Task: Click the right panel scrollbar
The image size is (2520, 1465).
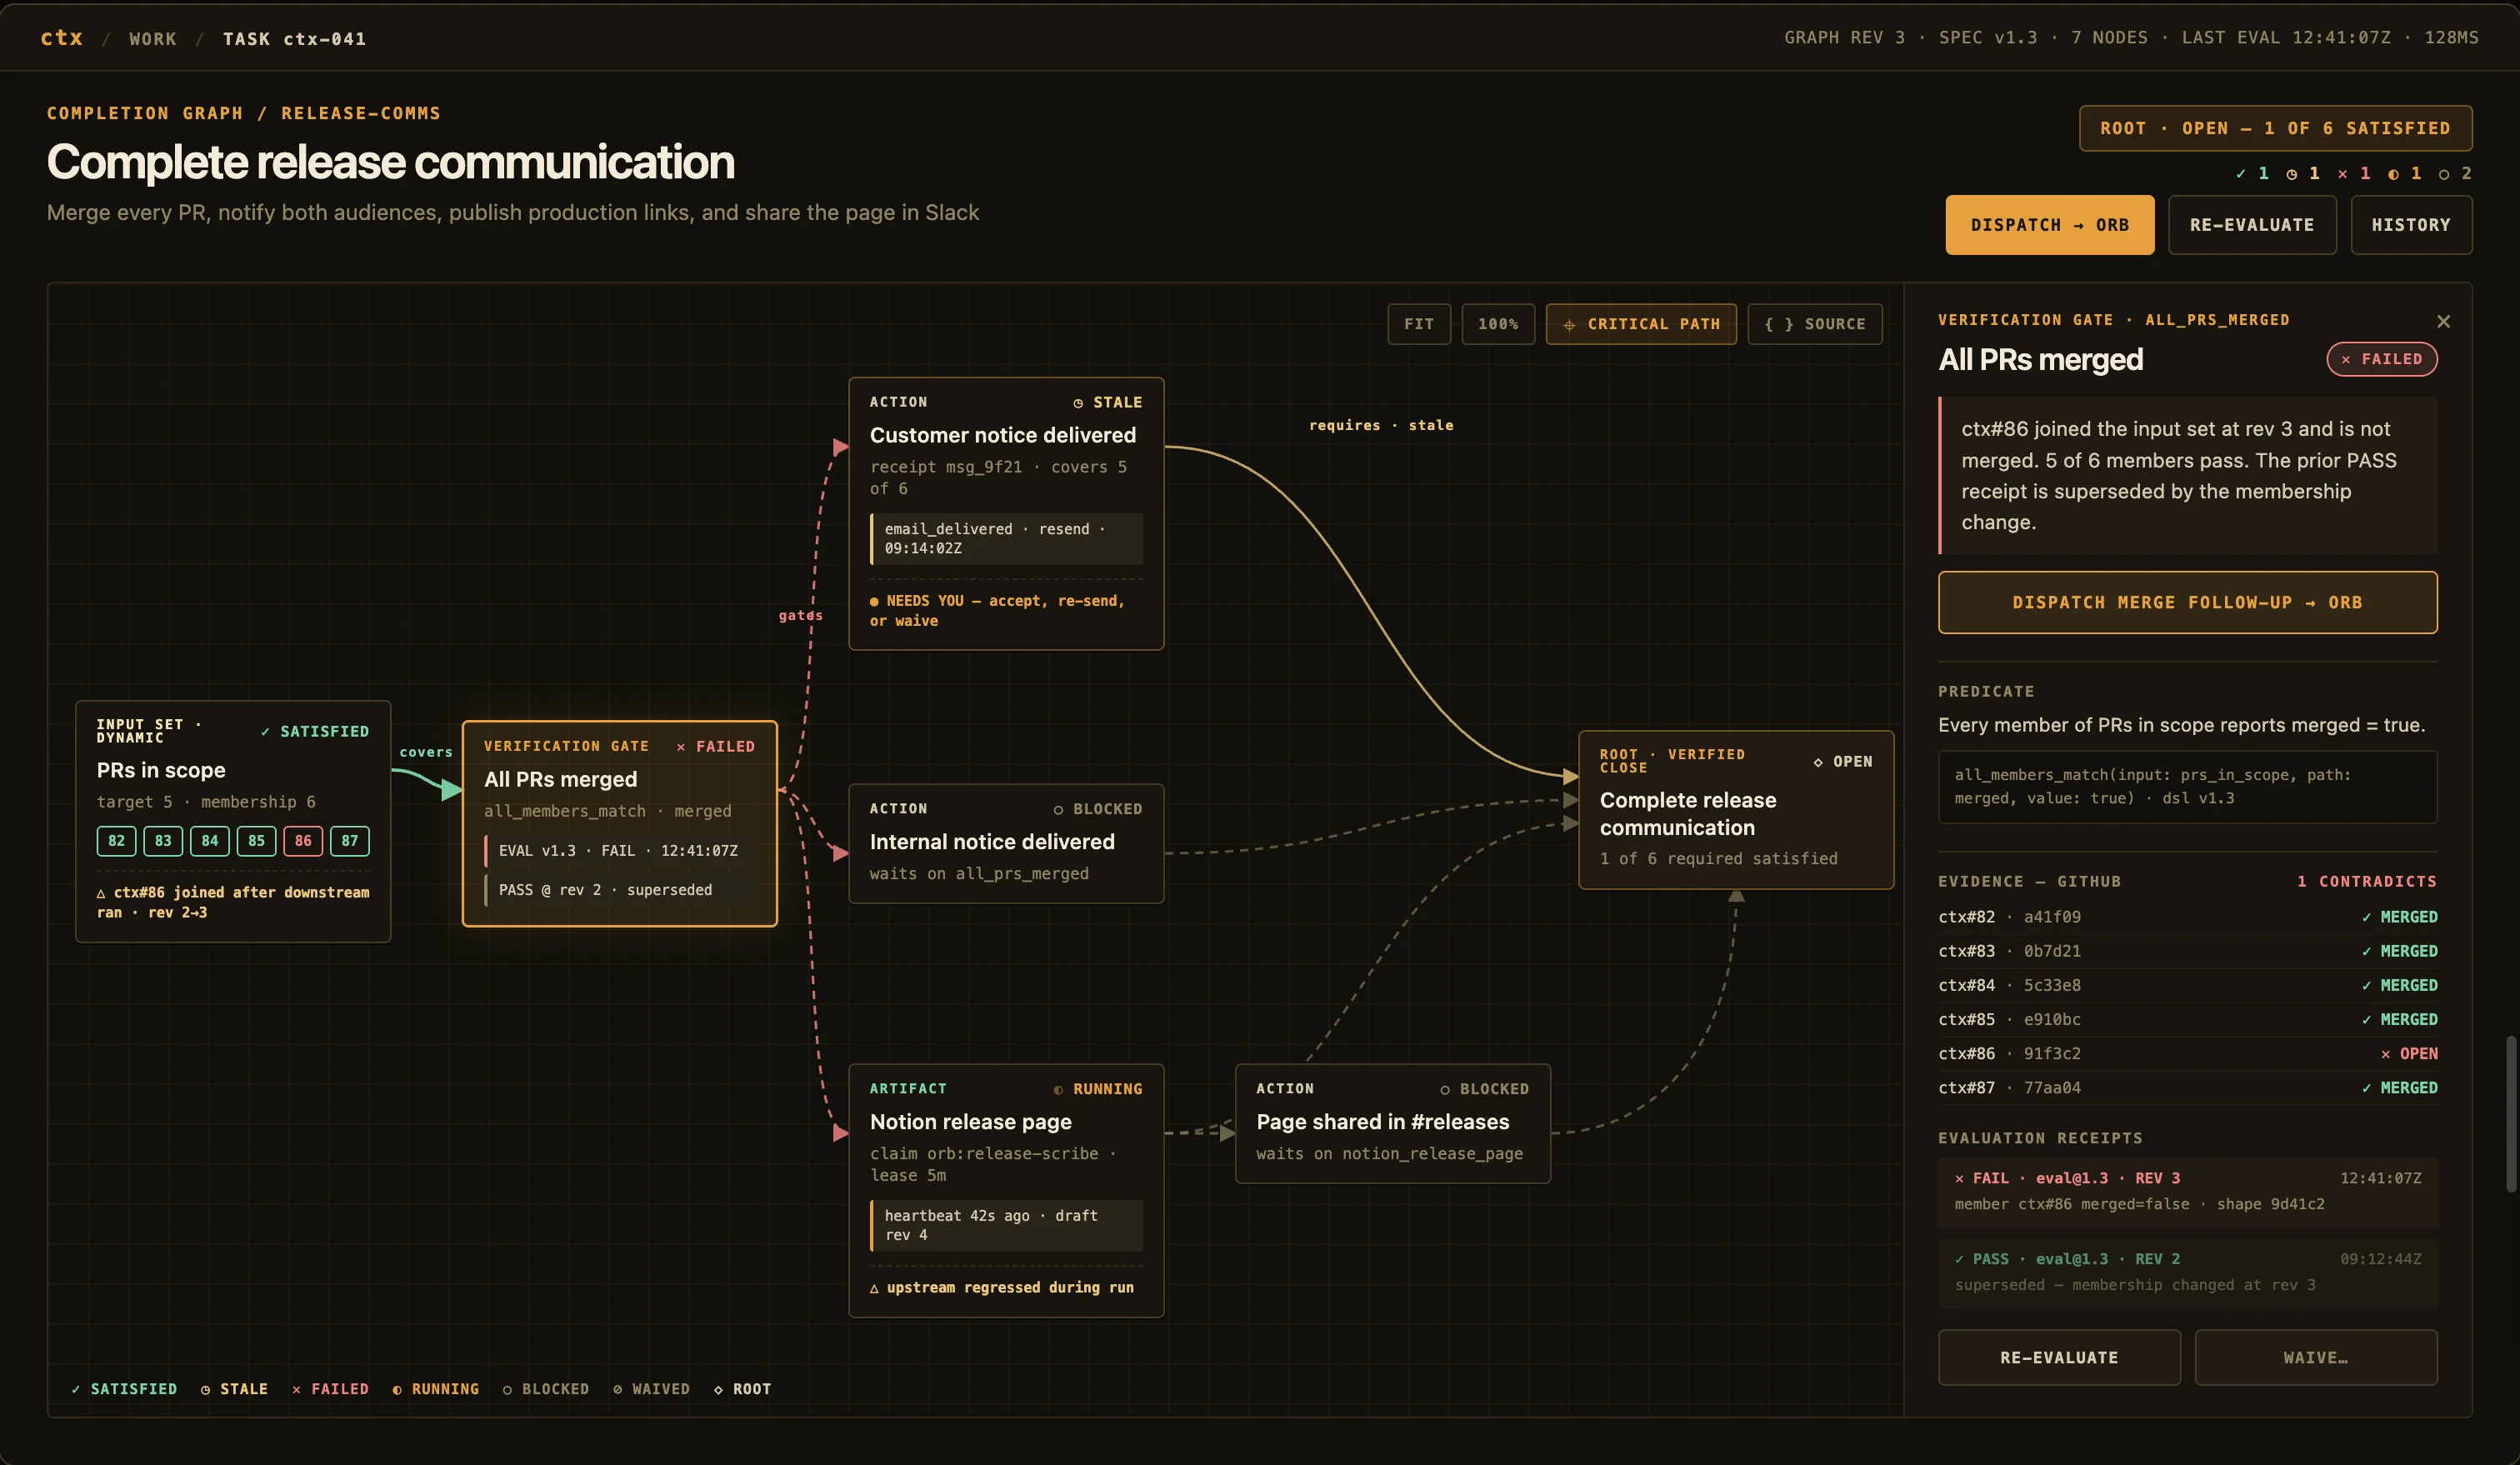Action: [x=2510, y=1114]
